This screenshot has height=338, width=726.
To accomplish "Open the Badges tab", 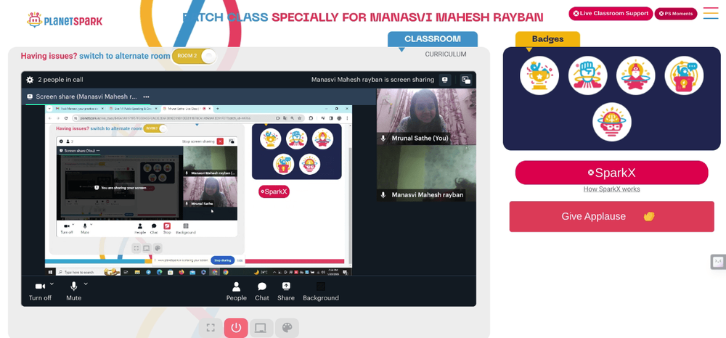I will pos(547,39).
